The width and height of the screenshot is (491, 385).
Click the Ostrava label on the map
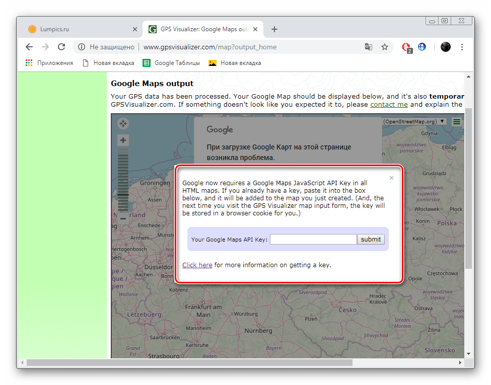(424, 309)
